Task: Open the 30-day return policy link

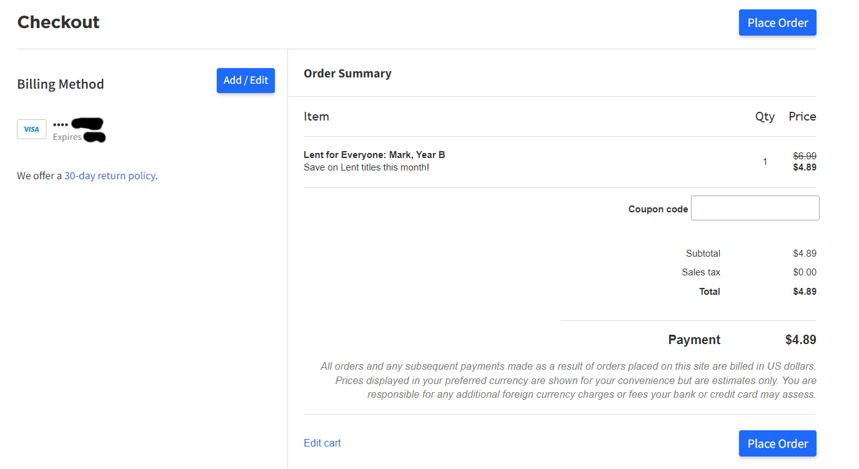Action: (109, 175)
